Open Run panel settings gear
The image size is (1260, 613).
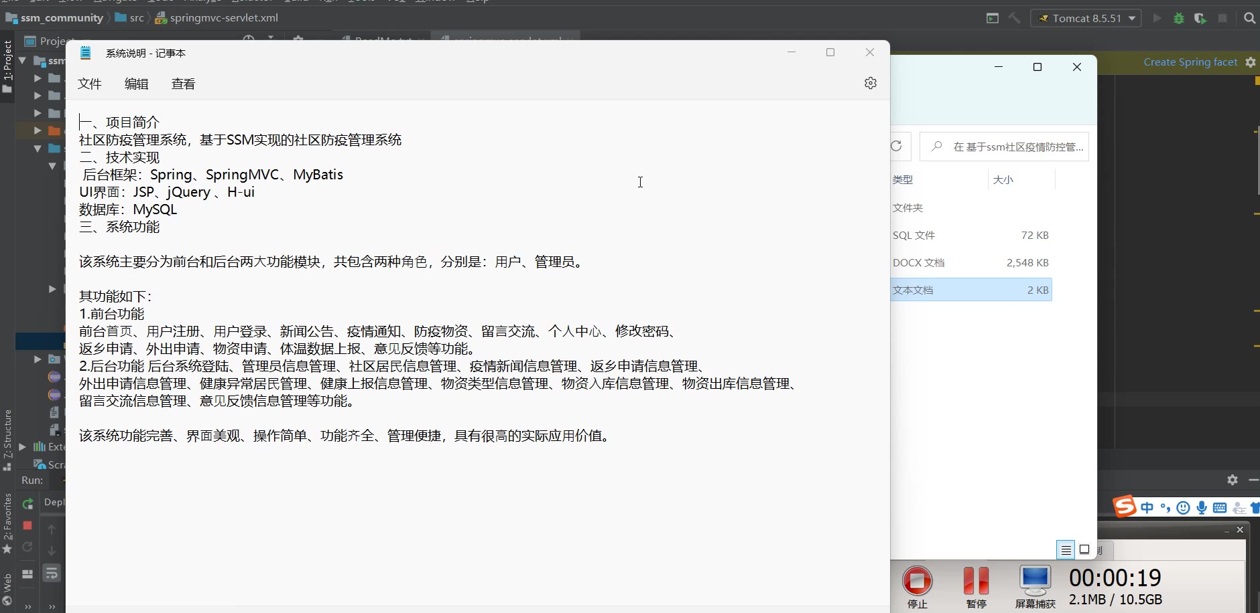(x=1233, y=480)
